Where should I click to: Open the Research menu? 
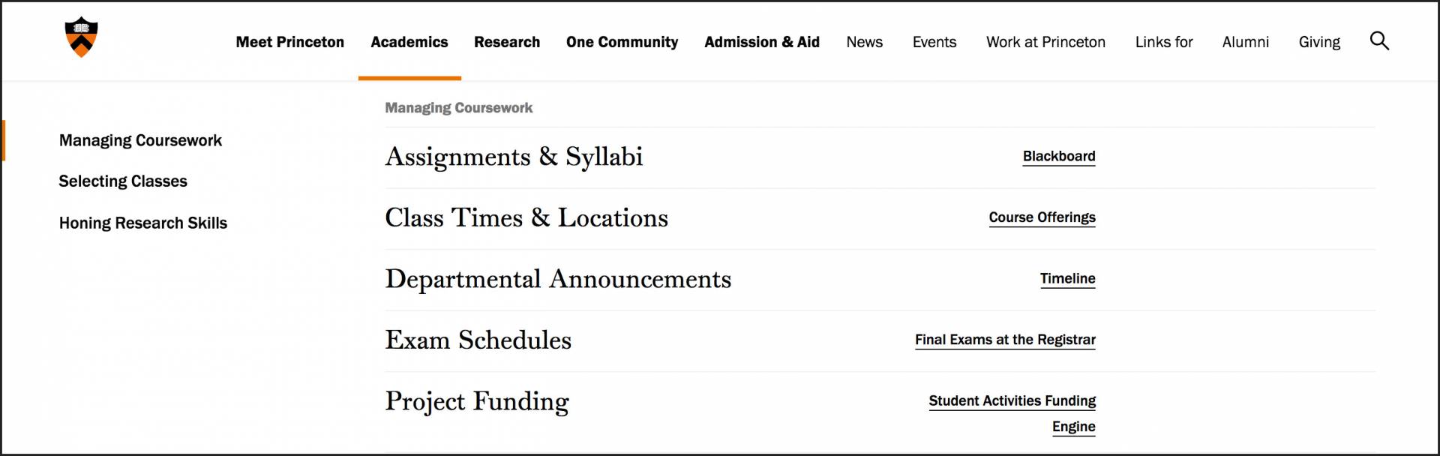[x=507, y=43]
